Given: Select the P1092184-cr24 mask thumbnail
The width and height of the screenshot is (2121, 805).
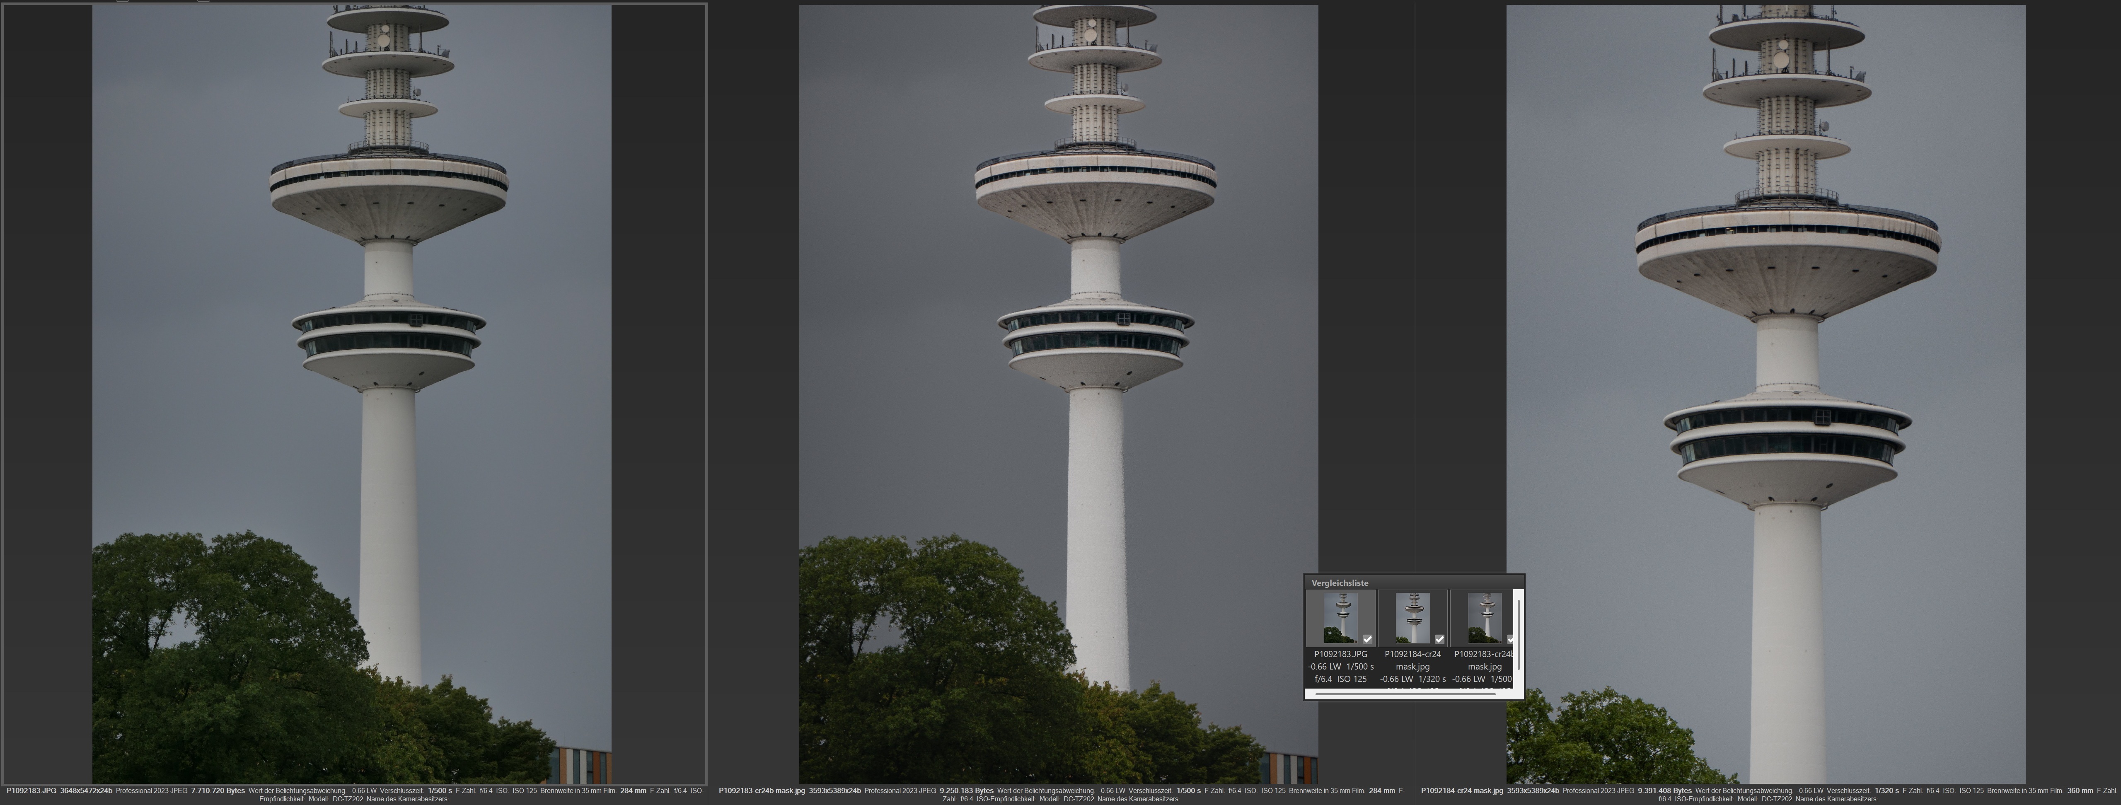Looking at the screenshot, I should click(x=1413, y=617).
